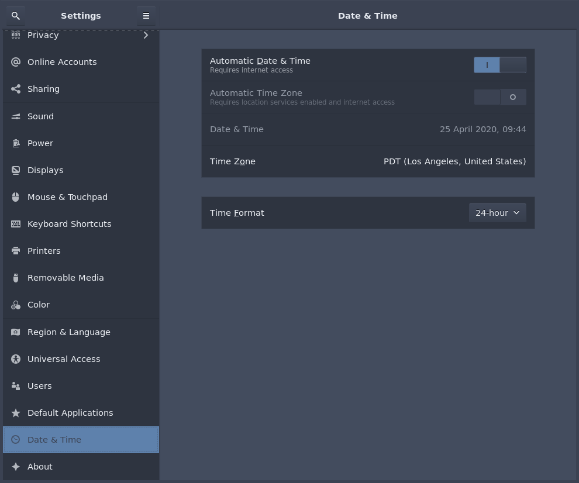
Task: Click the Displays monitor icon
Action: tap(15, 170)
